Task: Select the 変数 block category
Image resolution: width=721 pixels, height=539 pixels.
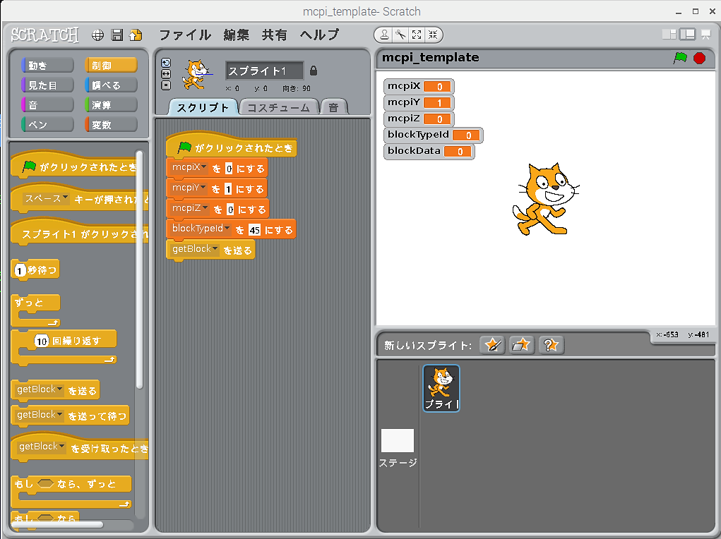Action: coord(111,125)
